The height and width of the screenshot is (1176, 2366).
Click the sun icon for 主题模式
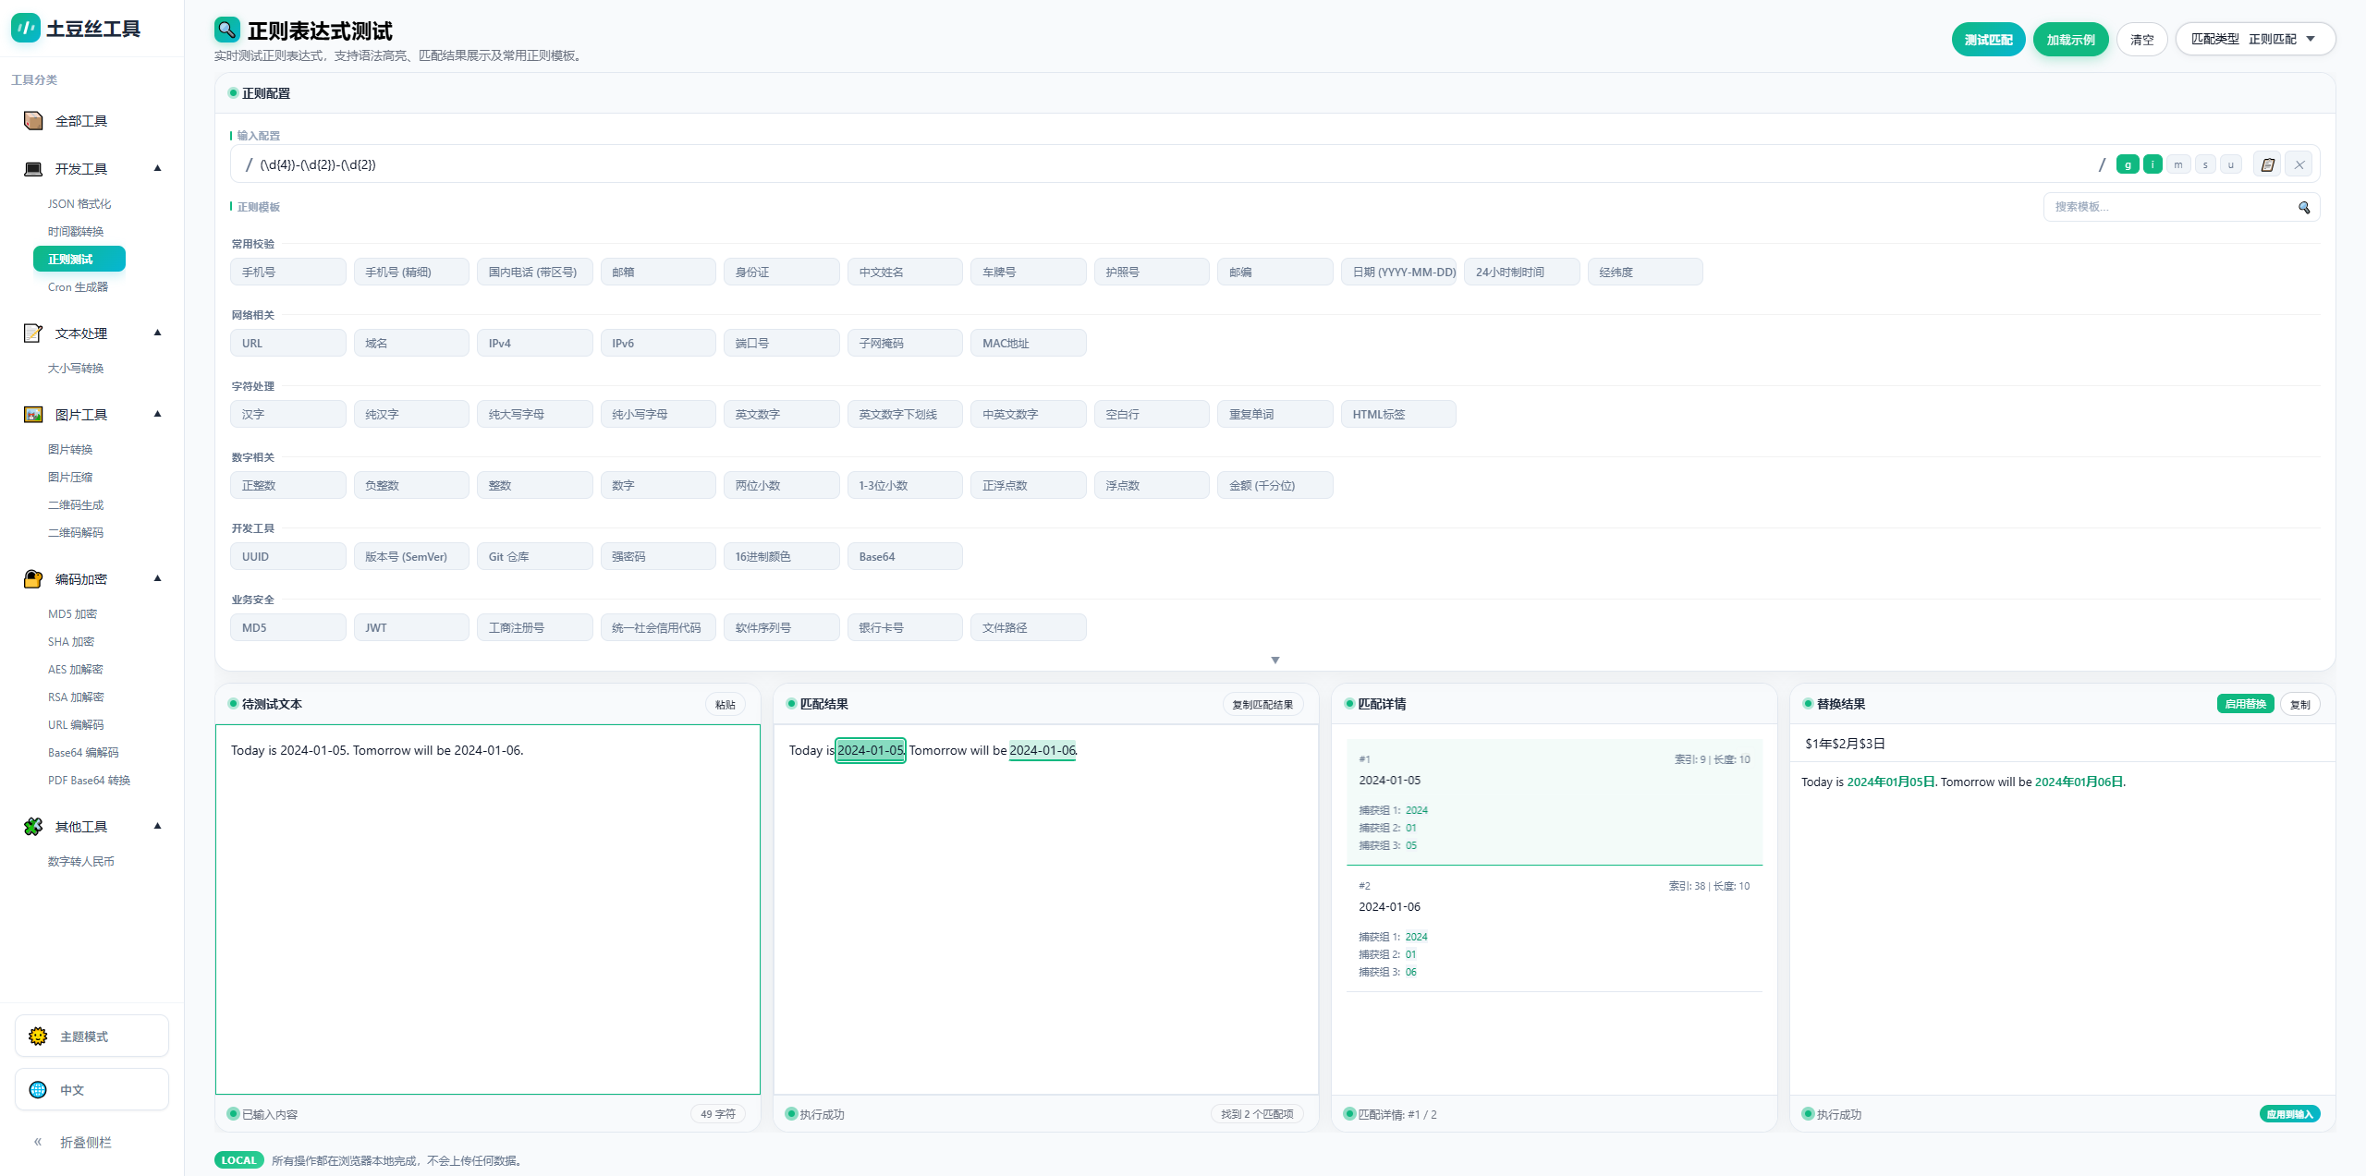(38, 1036)
